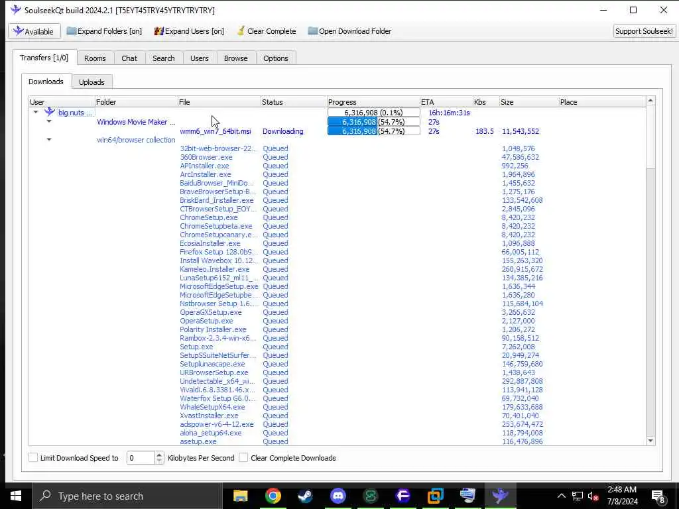Select the OperaGXSetup.exe file row
Image resolution: width=679 pixels, height=509 pixels.
(x=337, y=313)
